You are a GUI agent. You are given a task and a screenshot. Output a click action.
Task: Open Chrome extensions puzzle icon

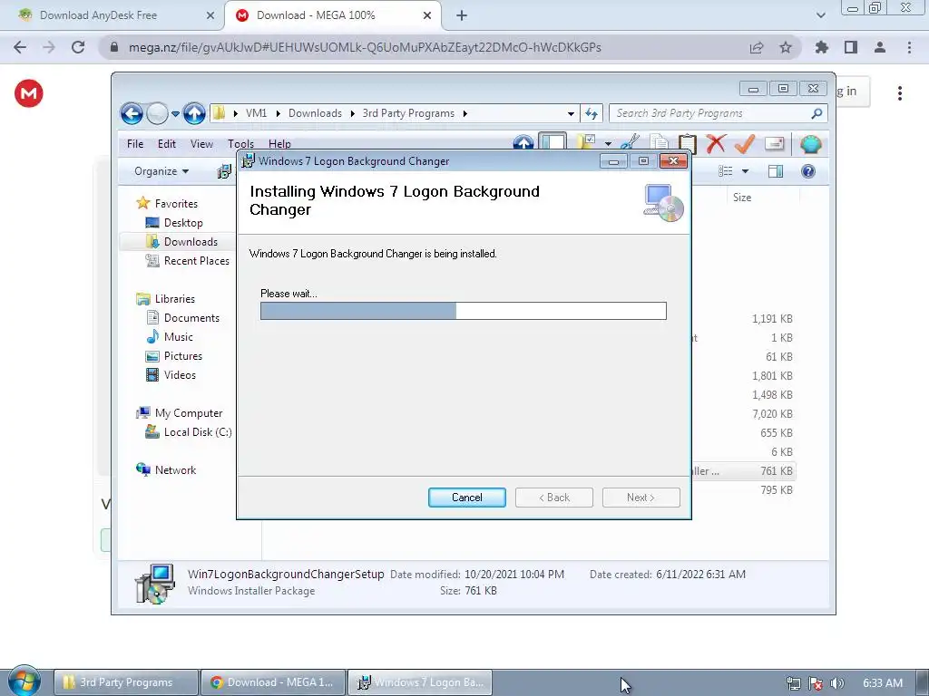(x=822, y=47)
